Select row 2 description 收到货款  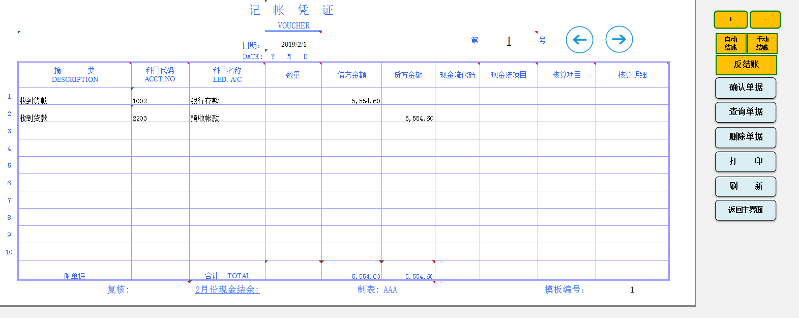click(x=75, y=113)
